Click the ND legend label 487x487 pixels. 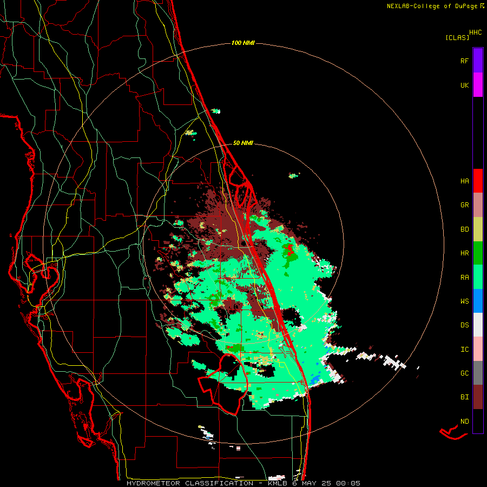click(465, 422)
